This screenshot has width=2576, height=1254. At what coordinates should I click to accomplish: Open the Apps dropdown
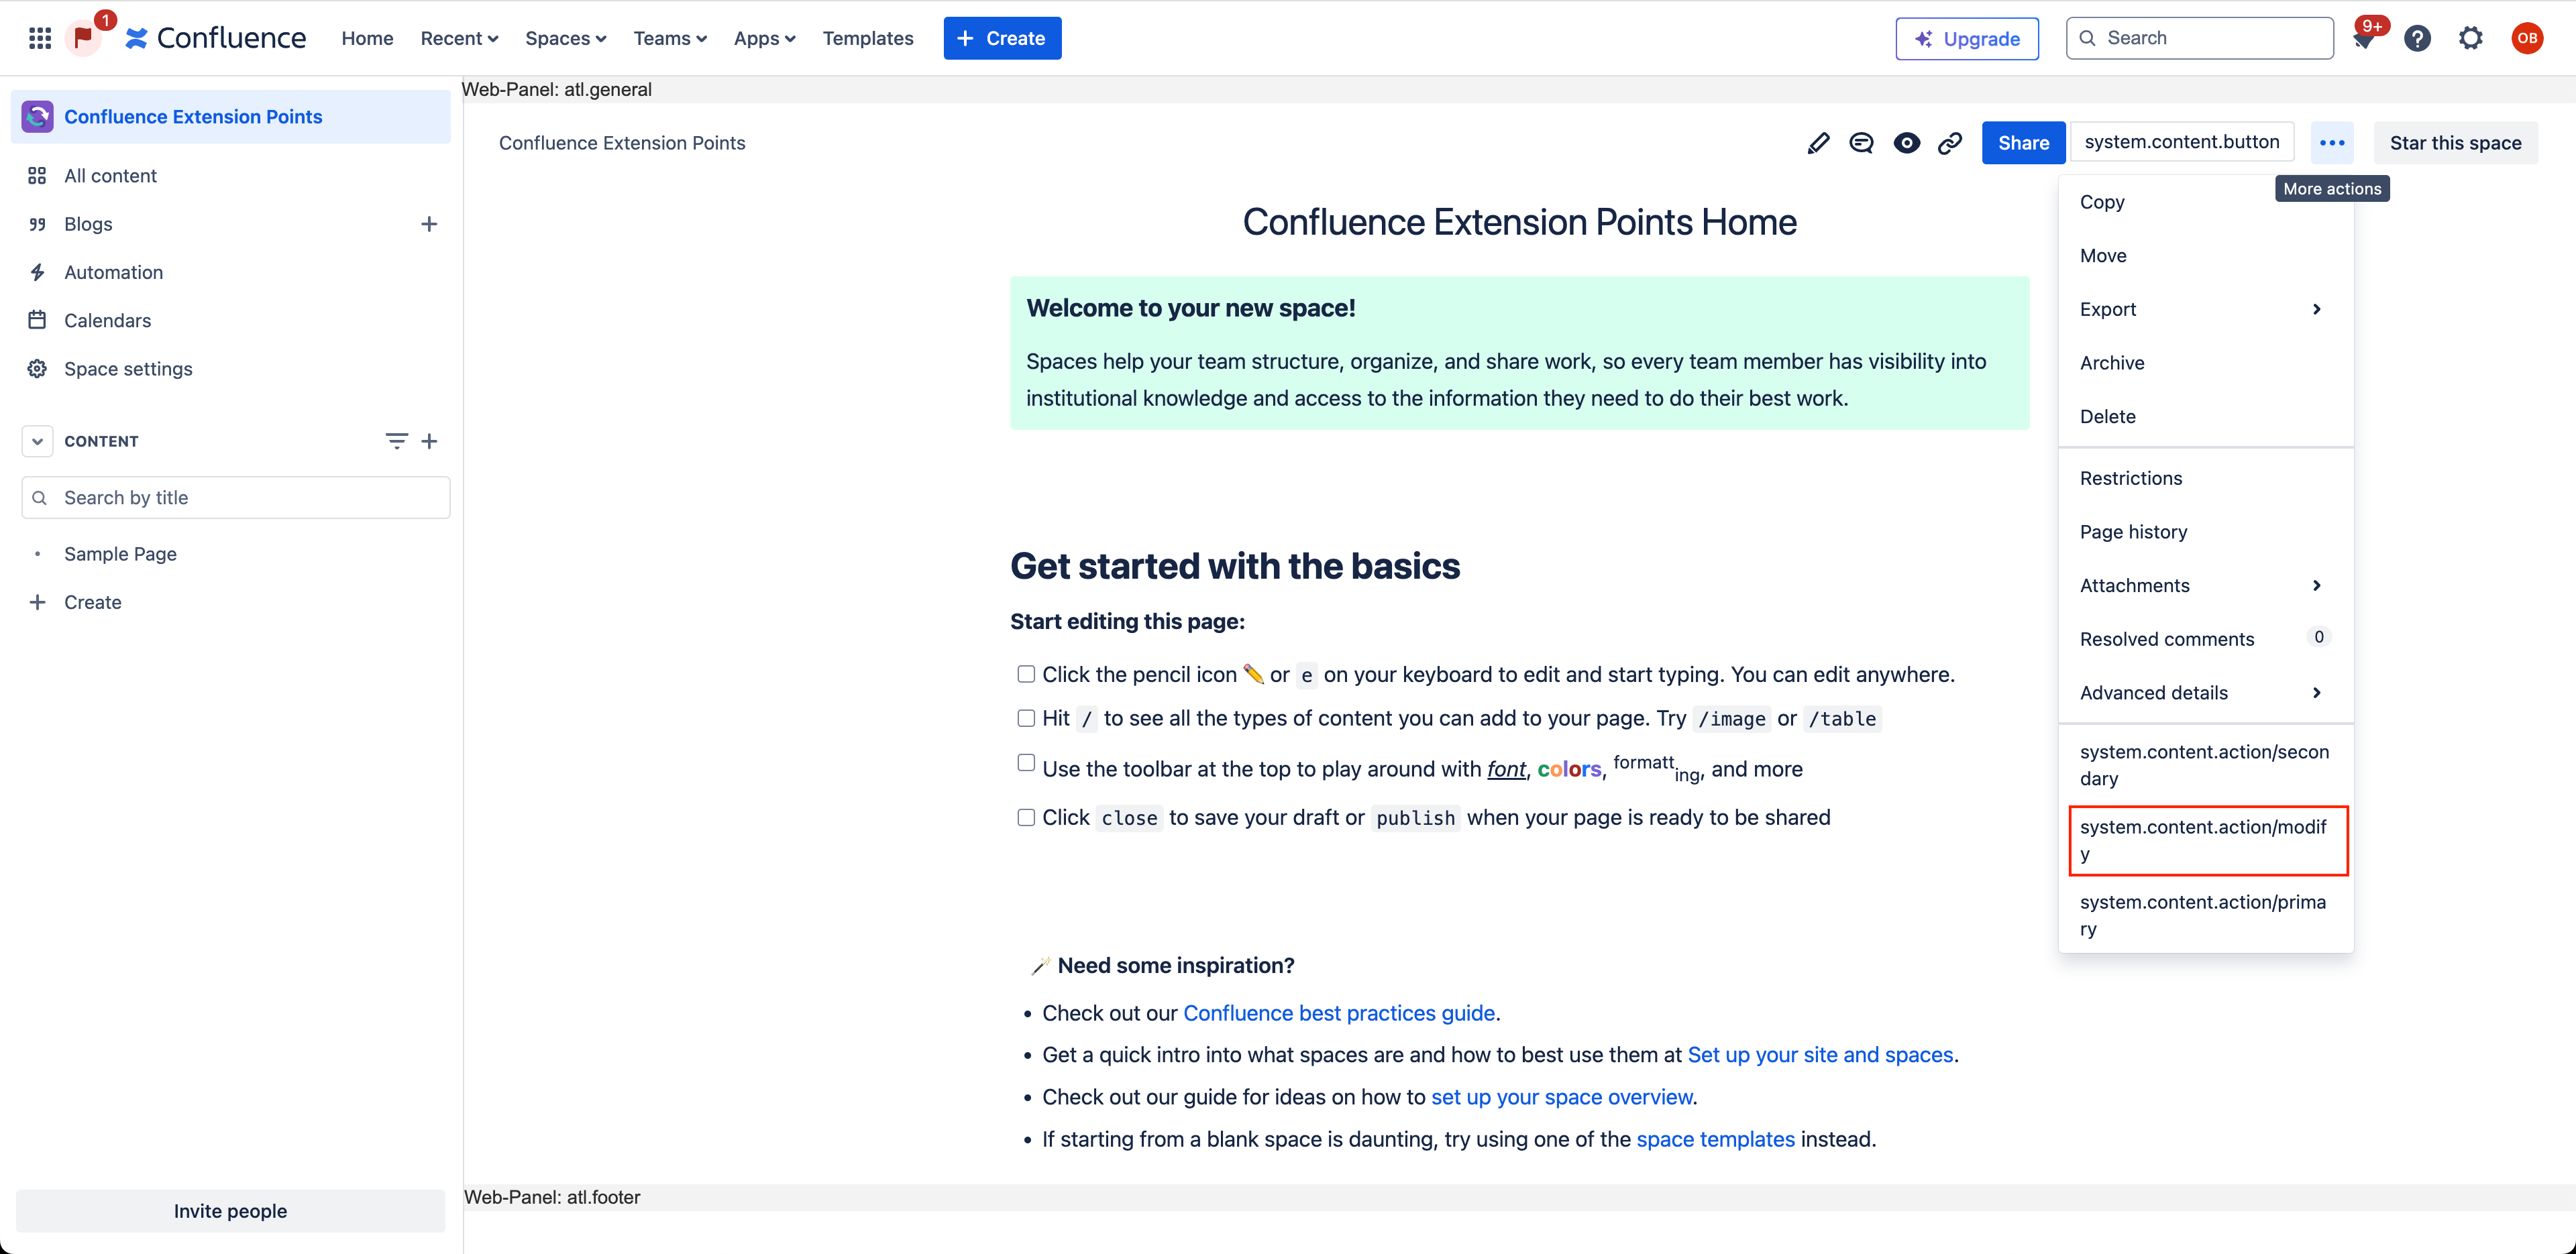click(x=764, y=38)
